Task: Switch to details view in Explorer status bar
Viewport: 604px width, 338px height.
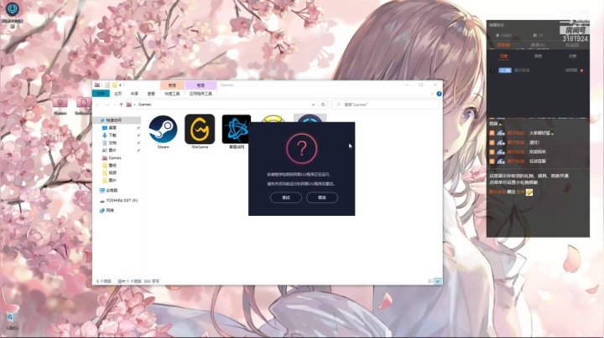Action: 430,282
